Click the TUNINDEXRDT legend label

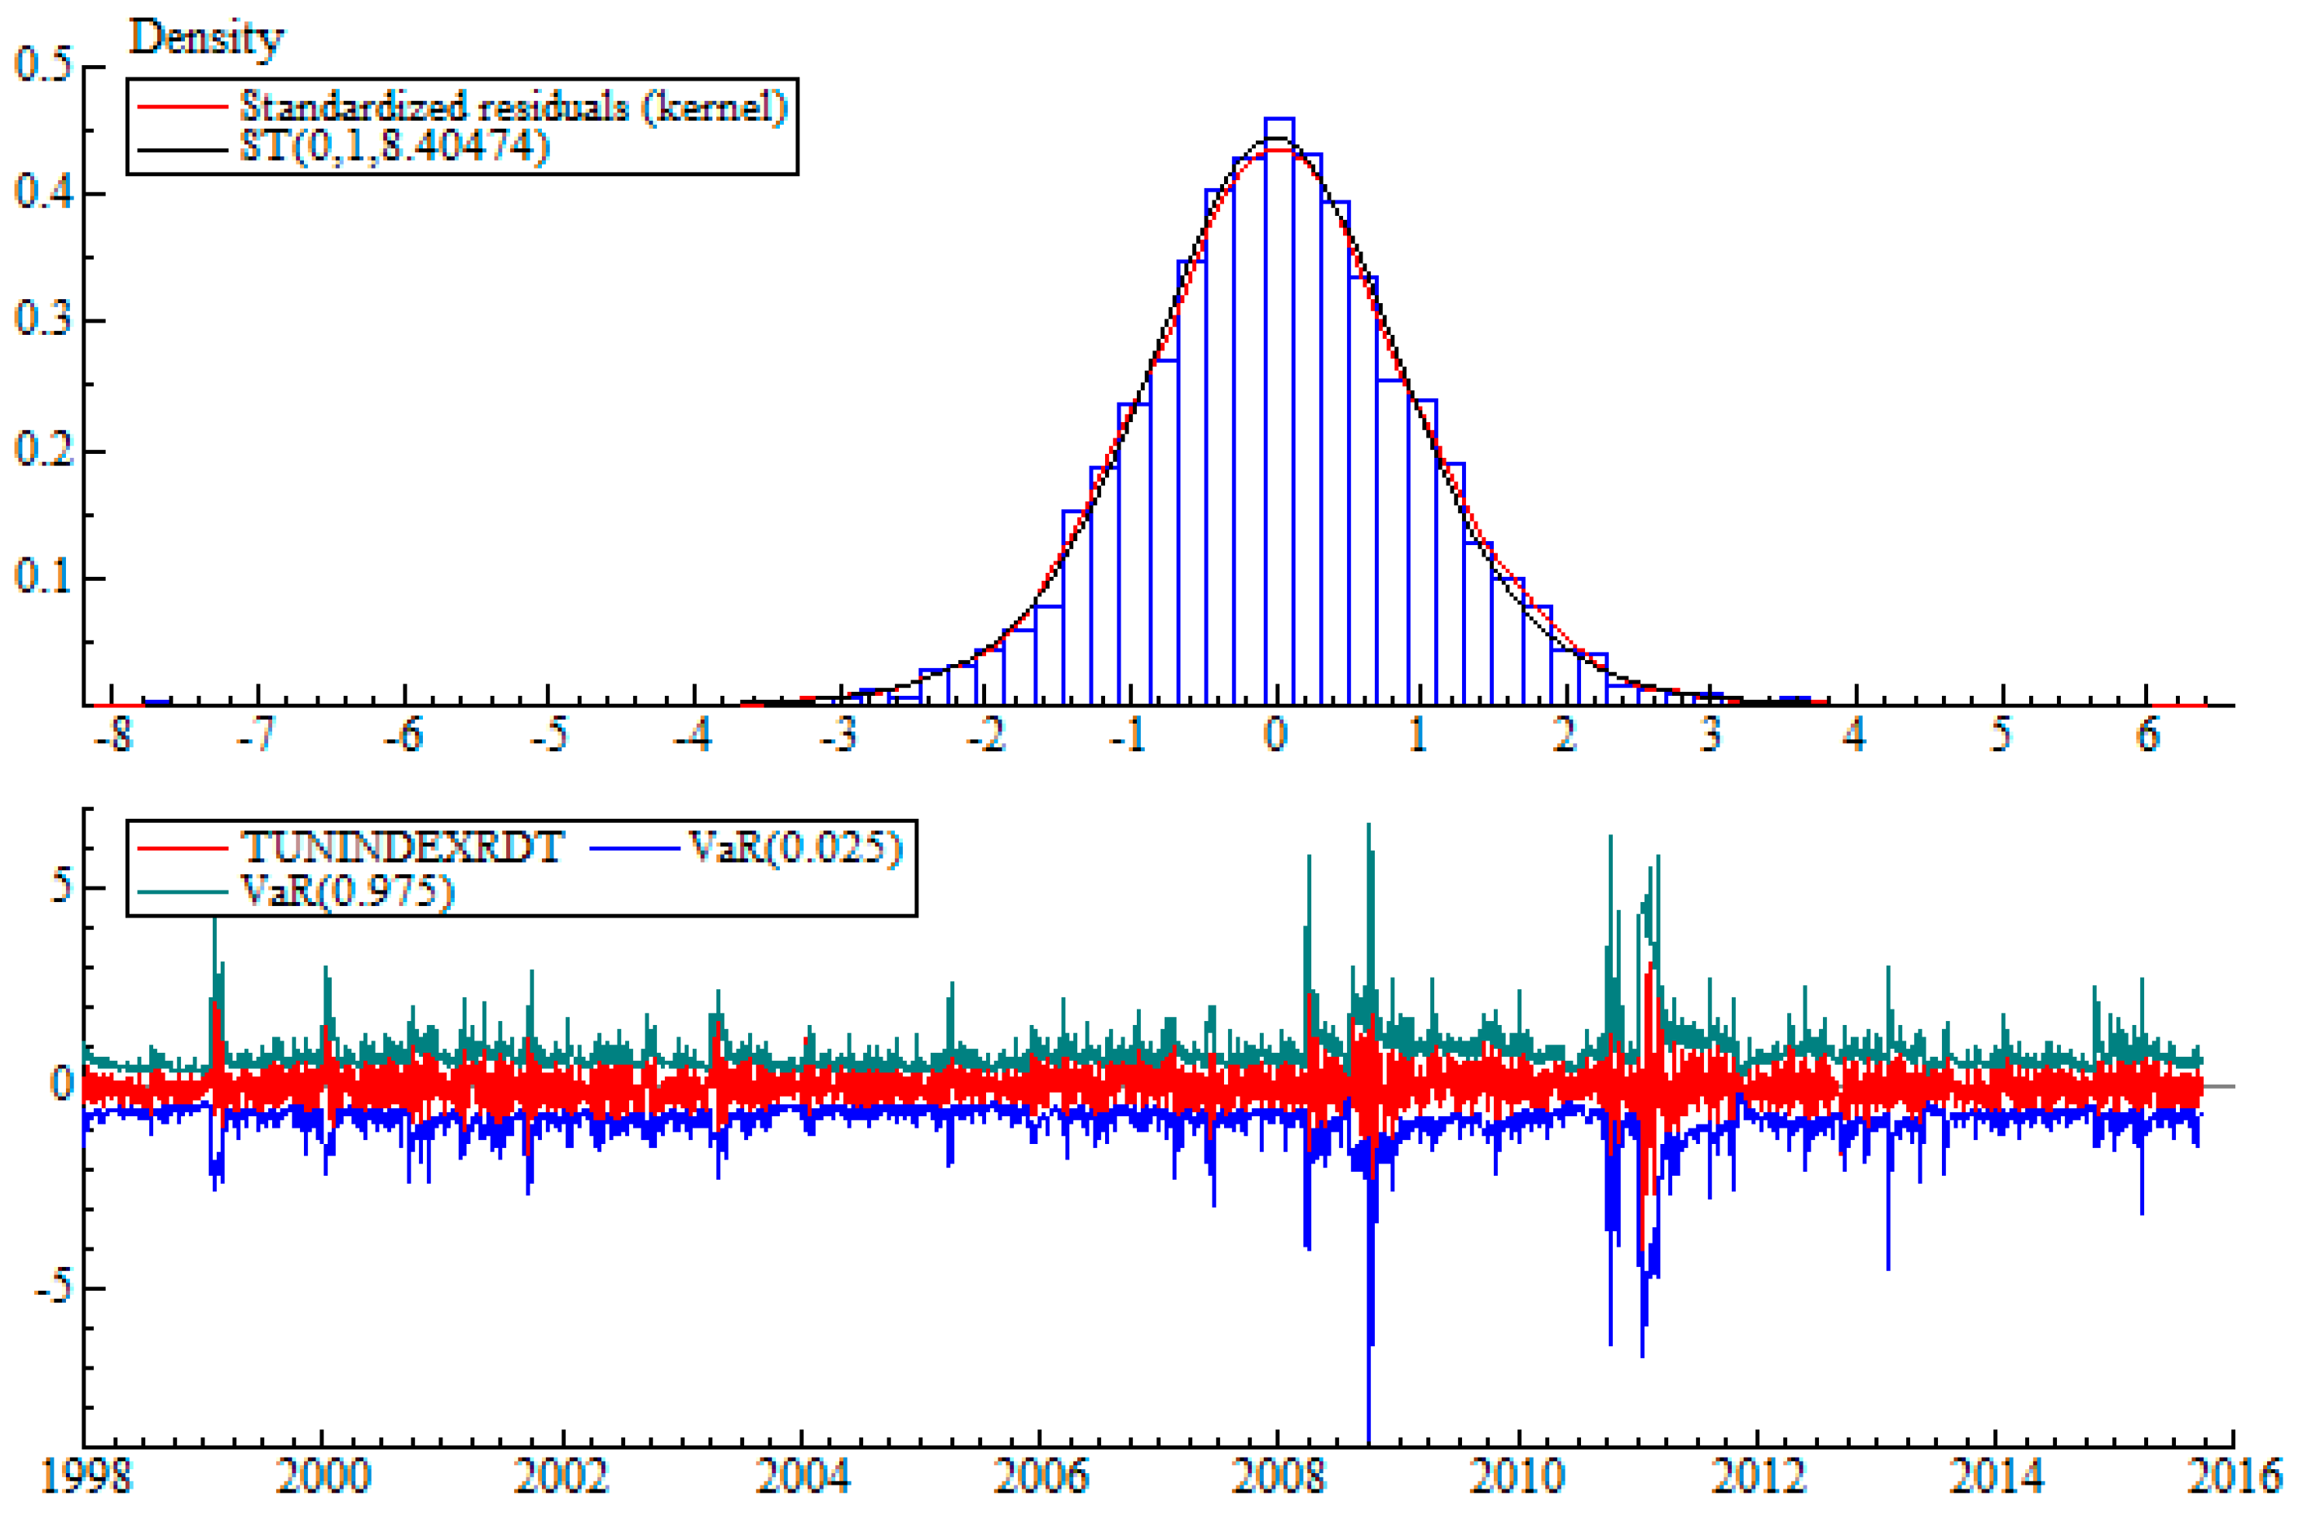(402, 848)
